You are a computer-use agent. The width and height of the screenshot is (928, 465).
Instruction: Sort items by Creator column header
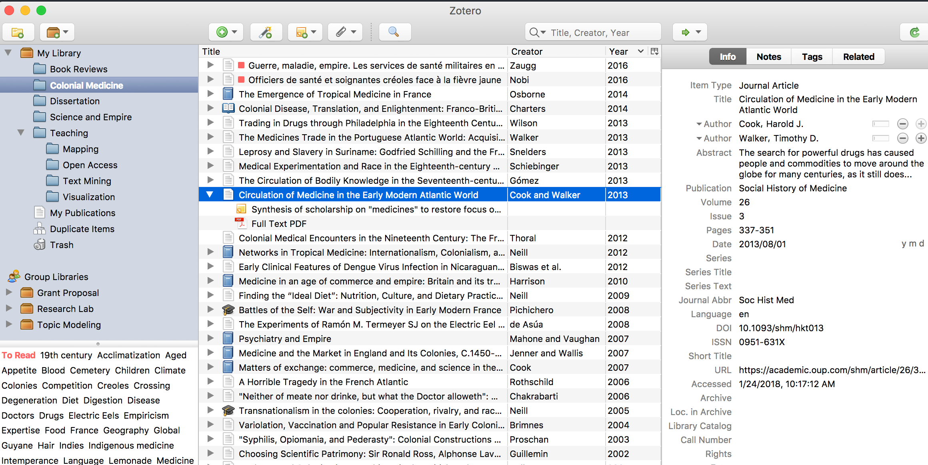click(x=556, y=52)
